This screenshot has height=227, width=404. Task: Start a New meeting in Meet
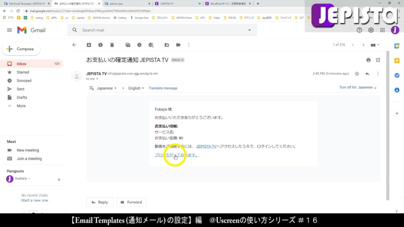click(28, 150)
